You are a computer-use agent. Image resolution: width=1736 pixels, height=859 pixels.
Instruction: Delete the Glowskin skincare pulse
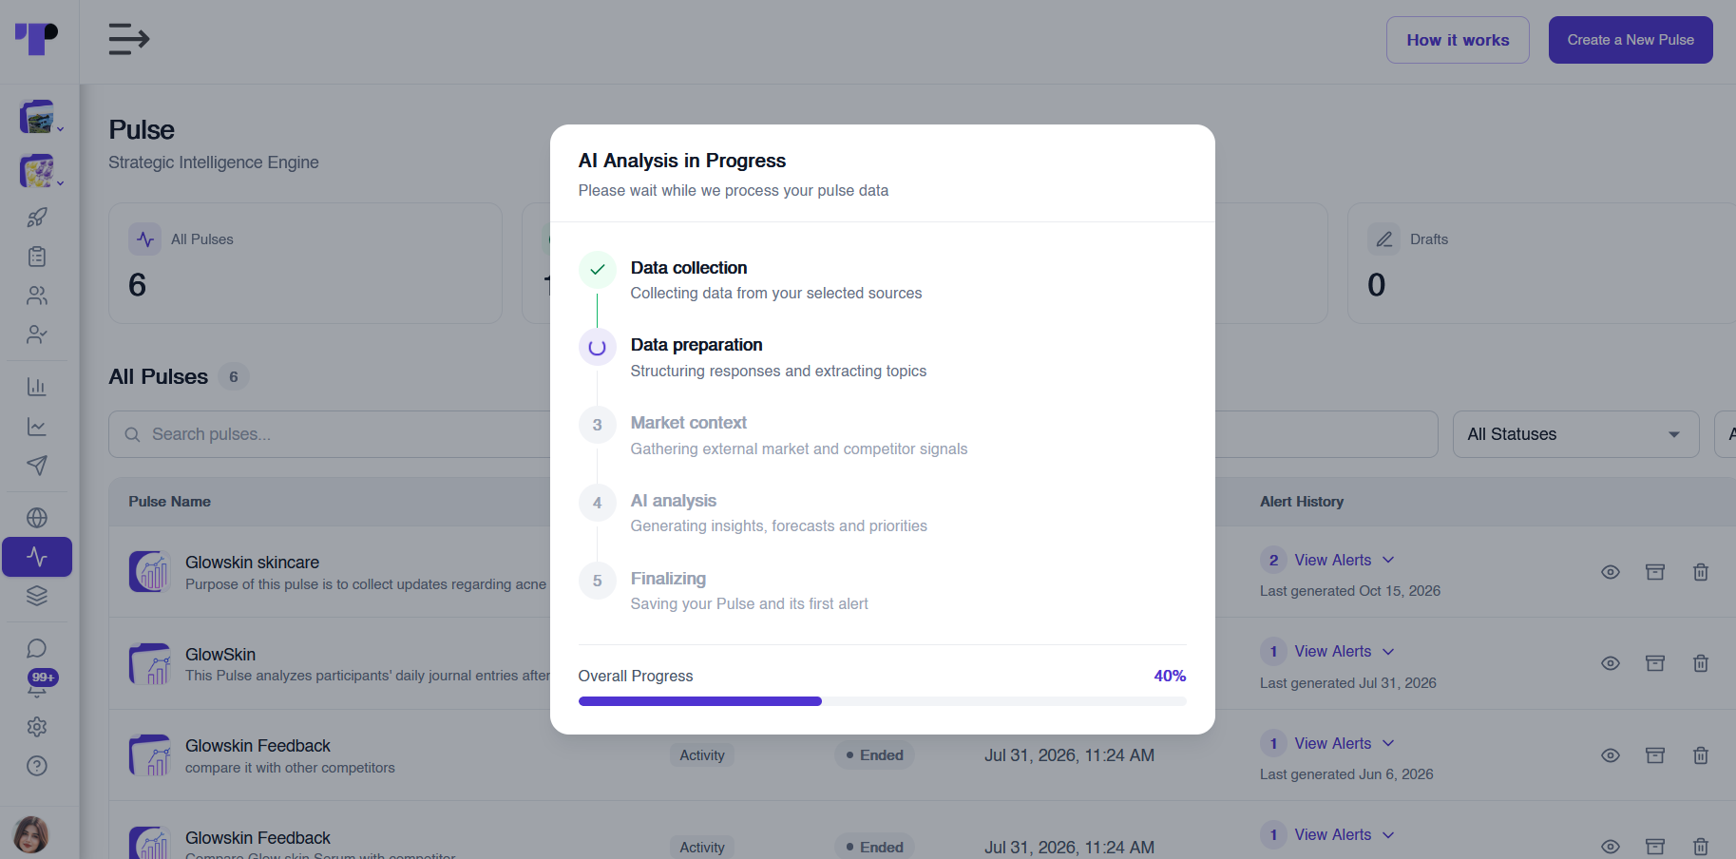(1701, 572)
